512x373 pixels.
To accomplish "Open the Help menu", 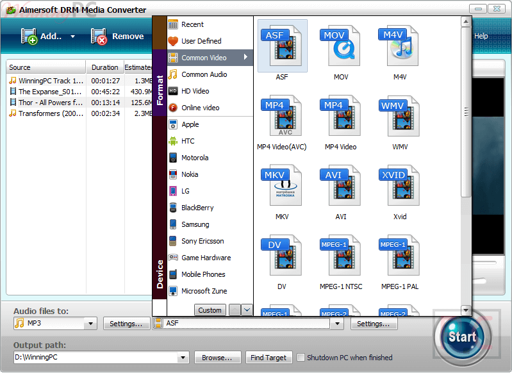I will coord(481,36).
